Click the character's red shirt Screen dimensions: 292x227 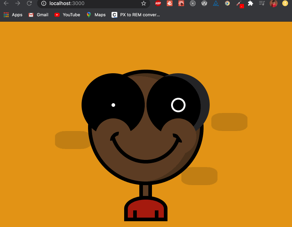click(x=146, y=209)
